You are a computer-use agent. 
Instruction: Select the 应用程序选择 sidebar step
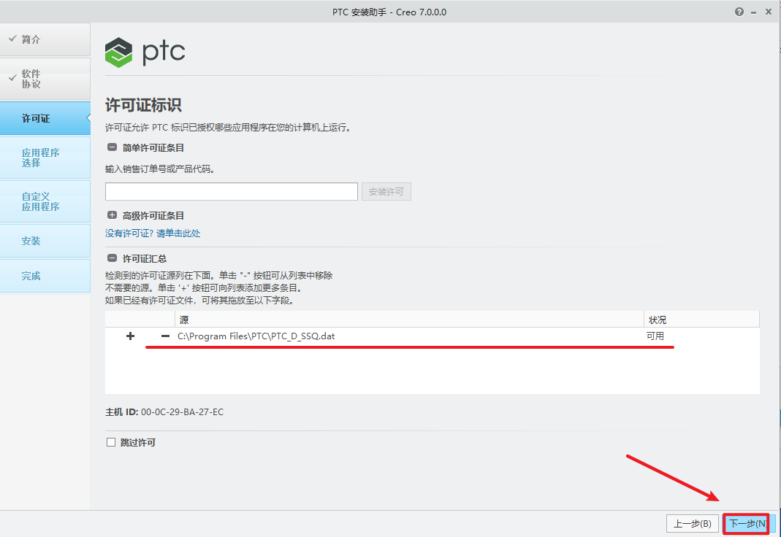[45, 158]
